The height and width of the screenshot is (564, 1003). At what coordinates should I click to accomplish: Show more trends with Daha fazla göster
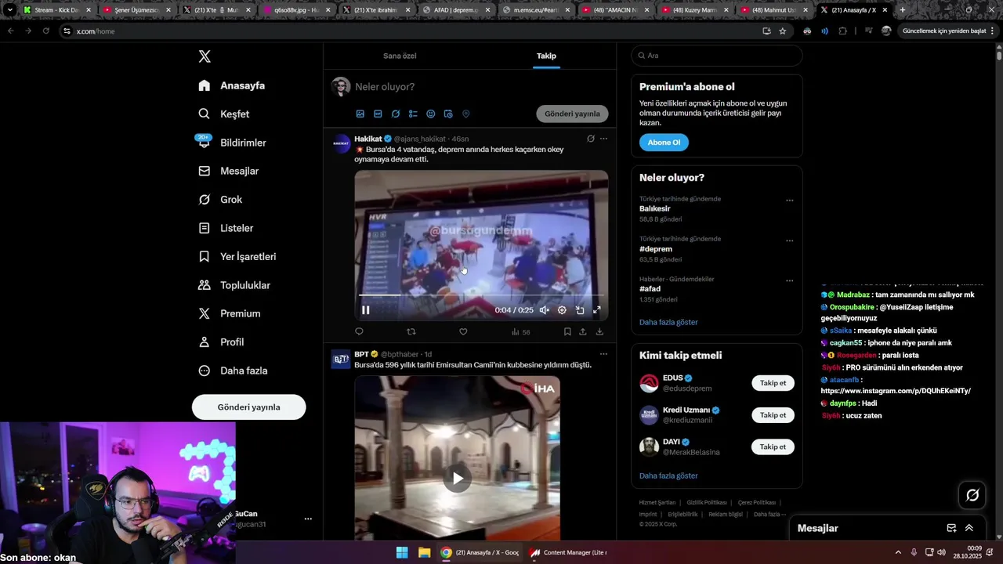pos(668,322)
